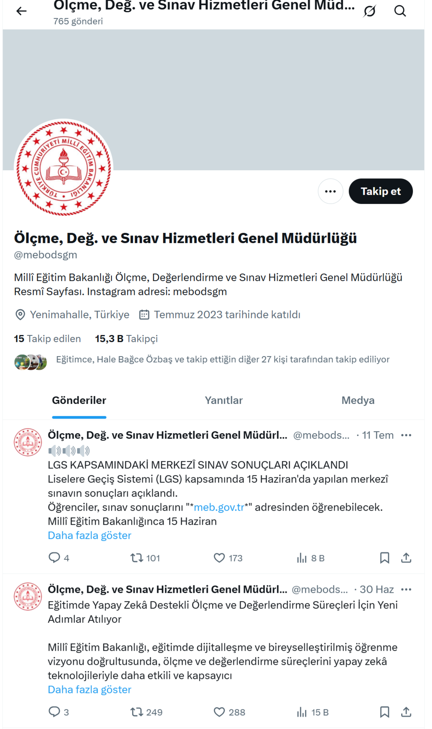The height and width of the screenshot is (729, 432).
Task: Open the 15,3 B Takipçi followers list
Action: (126, 339)
